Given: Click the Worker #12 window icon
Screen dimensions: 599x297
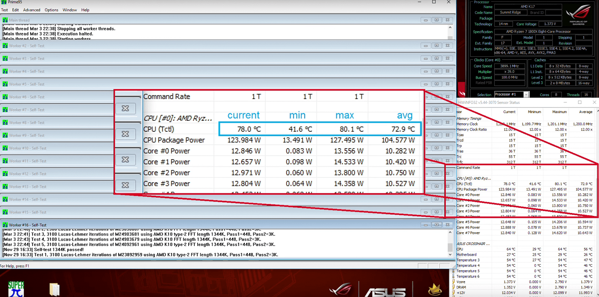Looking at the screenshot, I should 5,174.
